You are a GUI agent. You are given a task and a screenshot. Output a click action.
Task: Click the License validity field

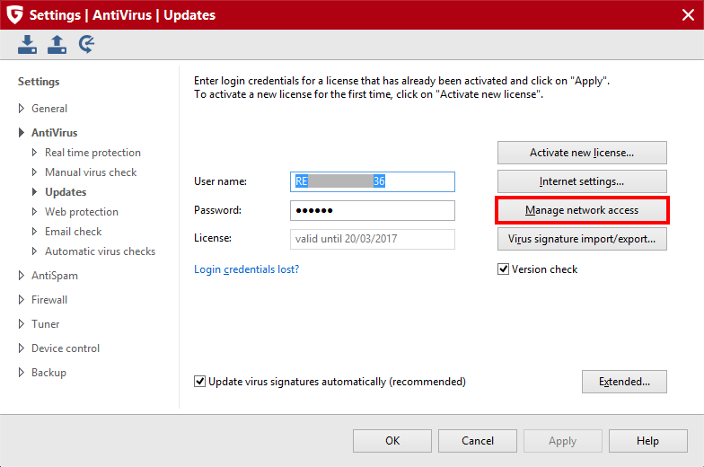[373, 239]
